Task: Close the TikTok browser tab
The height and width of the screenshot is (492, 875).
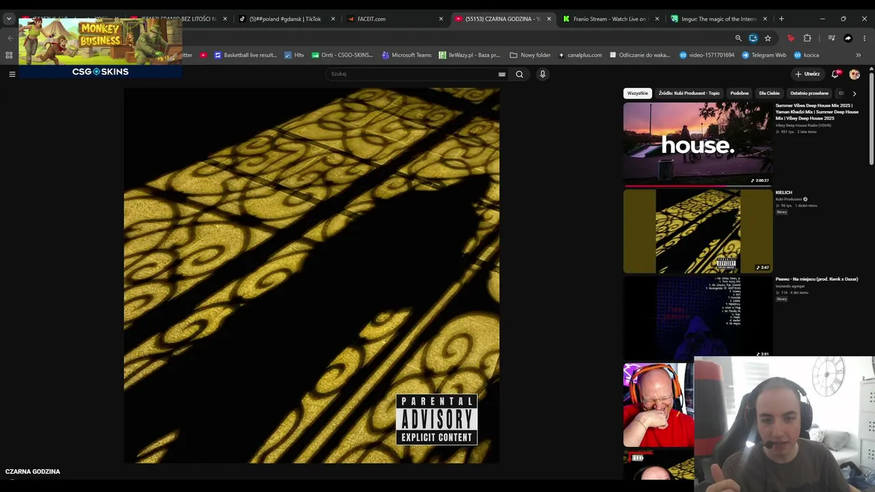Action: [x=333, y=19]
